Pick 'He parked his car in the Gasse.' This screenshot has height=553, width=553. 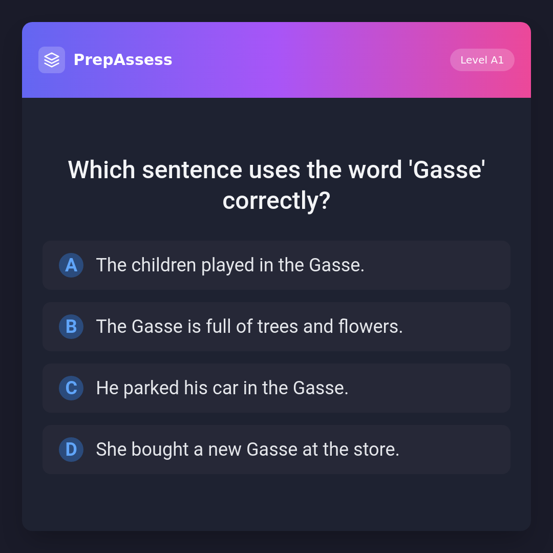(222, 388)
